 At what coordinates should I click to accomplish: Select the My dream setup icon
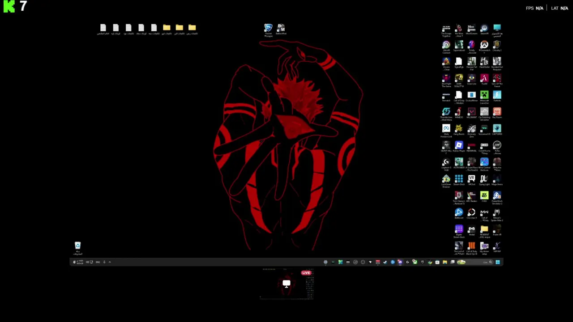[x=484, y=248]
